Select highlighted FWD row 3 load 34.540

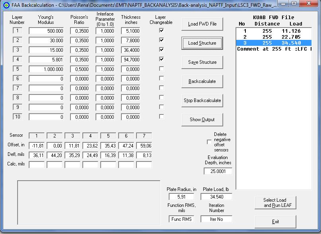(274, 43)
